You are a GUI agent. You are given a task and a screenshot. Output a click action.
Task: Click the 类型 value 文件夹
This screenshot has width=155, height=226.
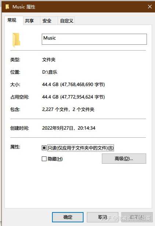tap(49, 60)
